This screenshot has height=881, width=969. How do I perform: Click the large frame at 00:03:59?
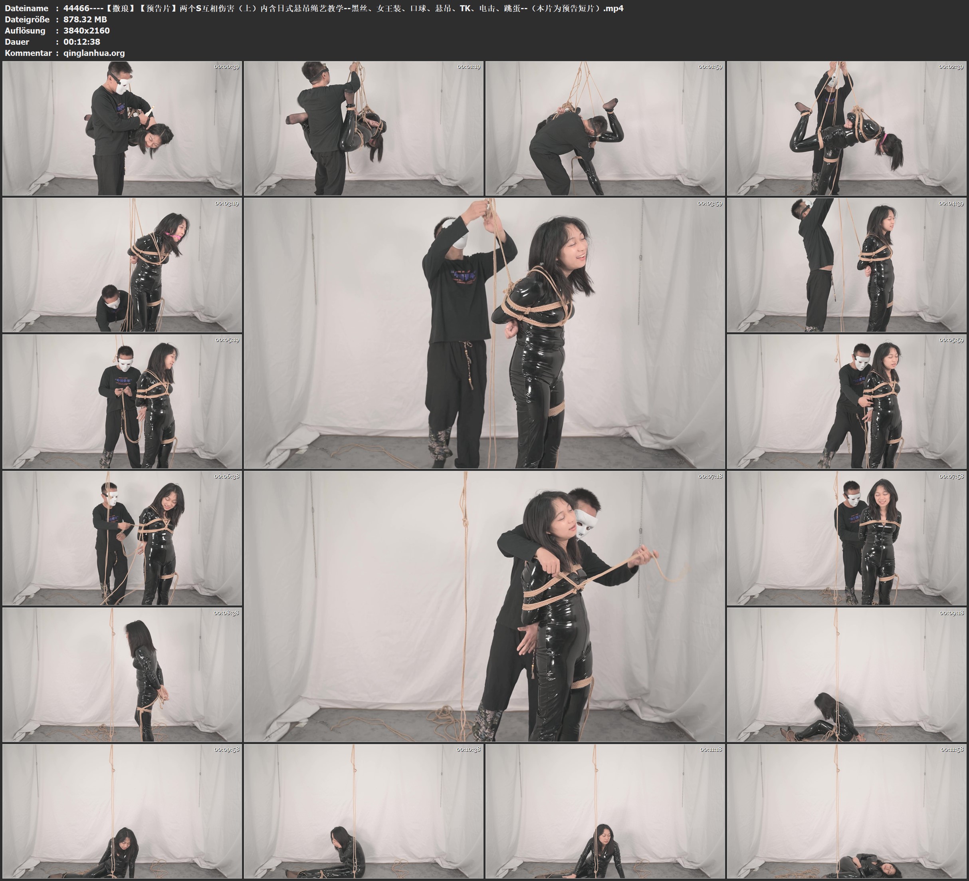click(484, 333)
